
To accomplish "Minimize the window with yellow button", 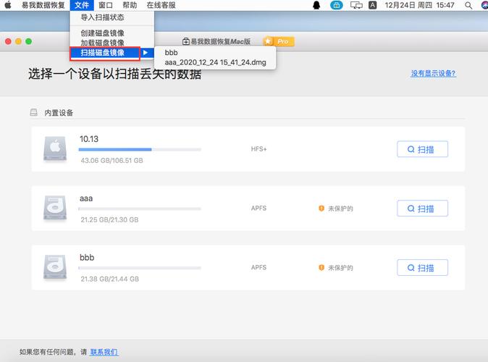I will (x=18, y=41).
